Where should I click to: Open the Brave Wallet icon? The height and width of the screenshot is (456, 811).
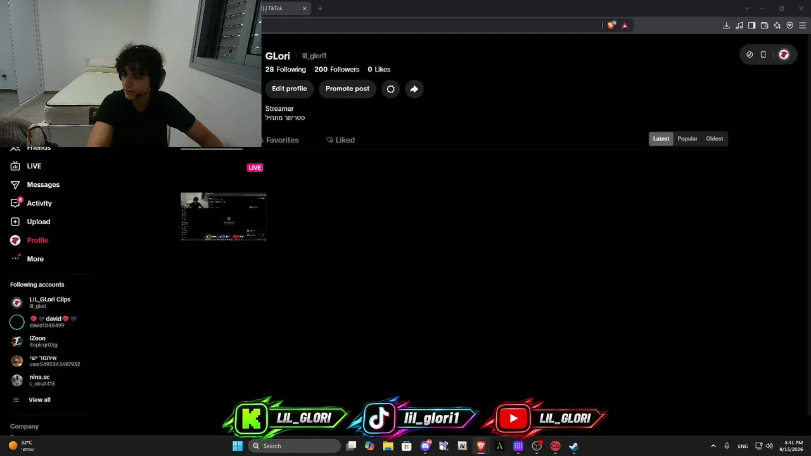tap(764, 25)
